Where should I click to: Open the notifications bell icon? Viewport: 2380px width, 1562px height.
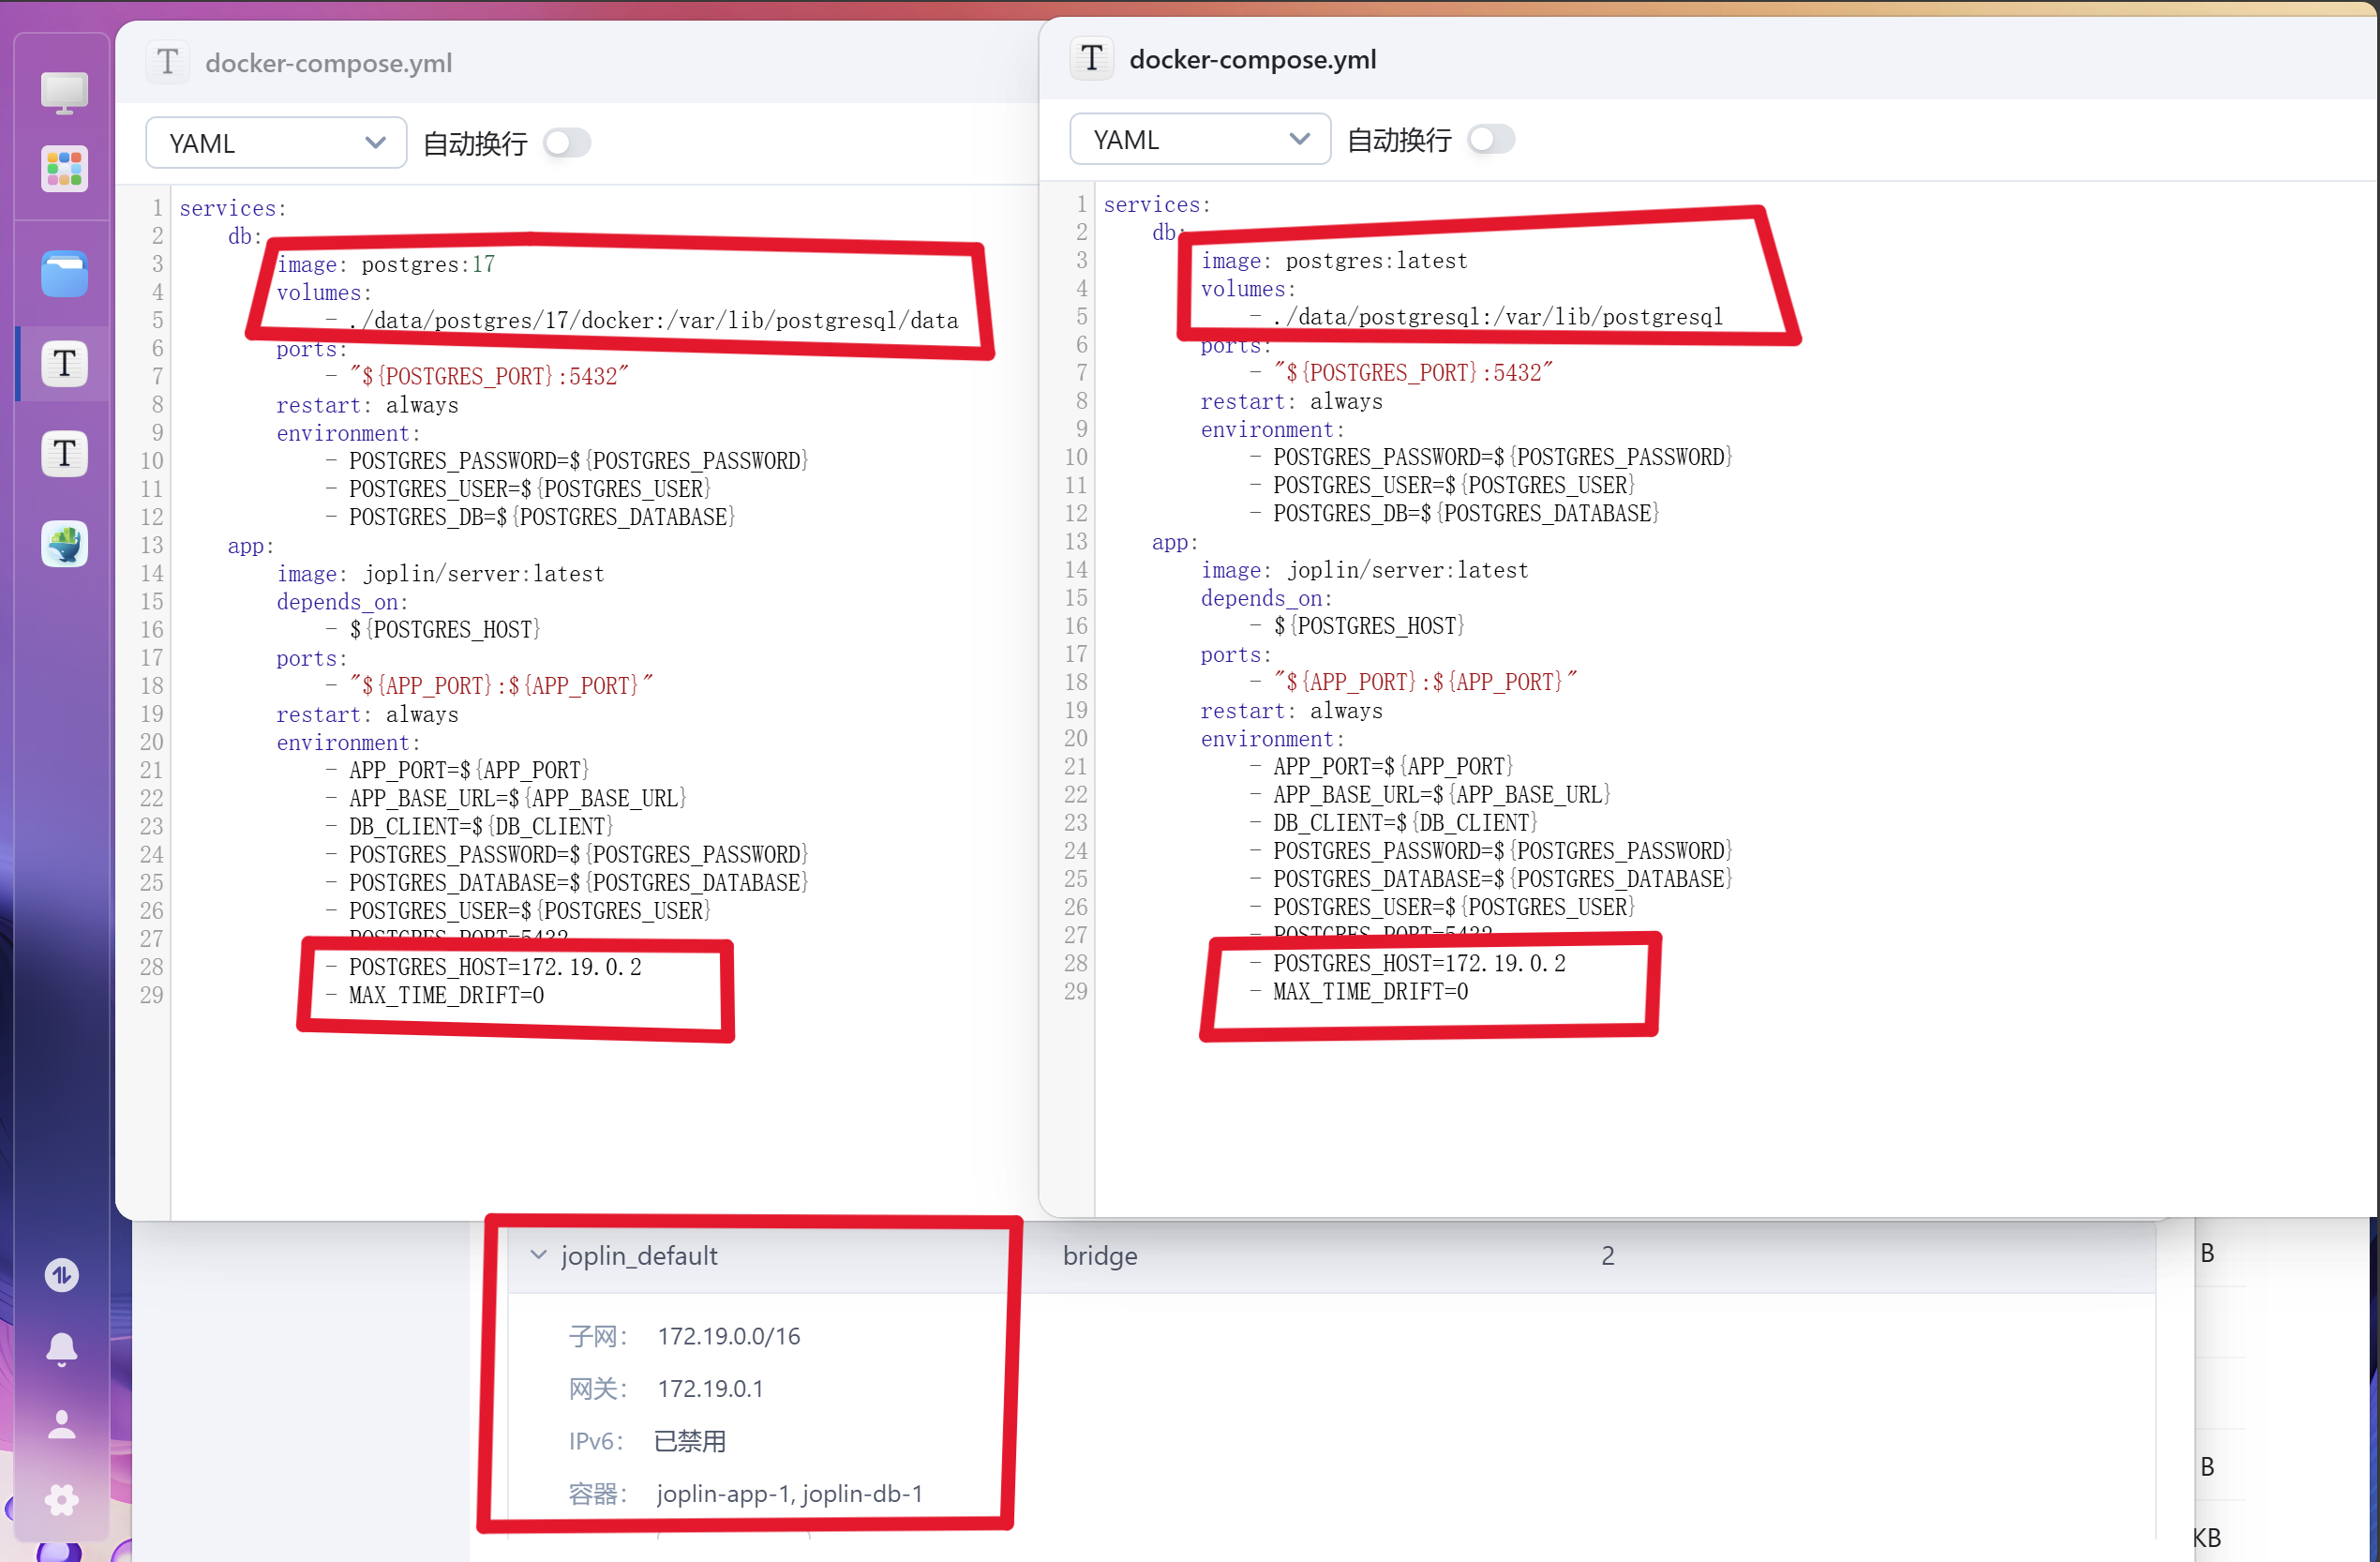(62, 1349)
